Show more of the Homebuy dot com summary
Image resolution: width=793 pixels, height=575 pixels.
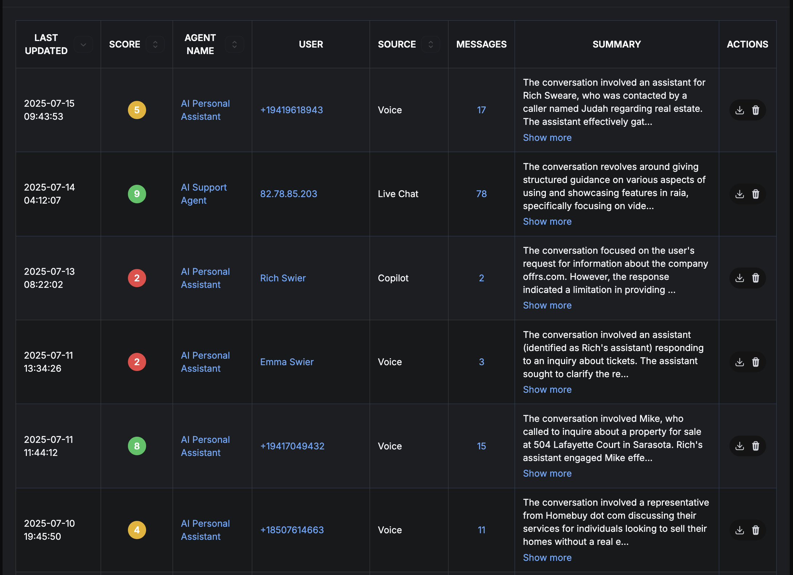tap(547, 558)
